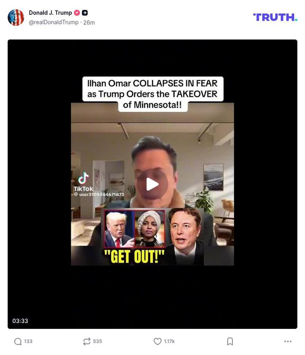Click the ReTruth repost arrows icon
Image resolution: width=305 pixels, height=355 pixels.
[87, 342]
